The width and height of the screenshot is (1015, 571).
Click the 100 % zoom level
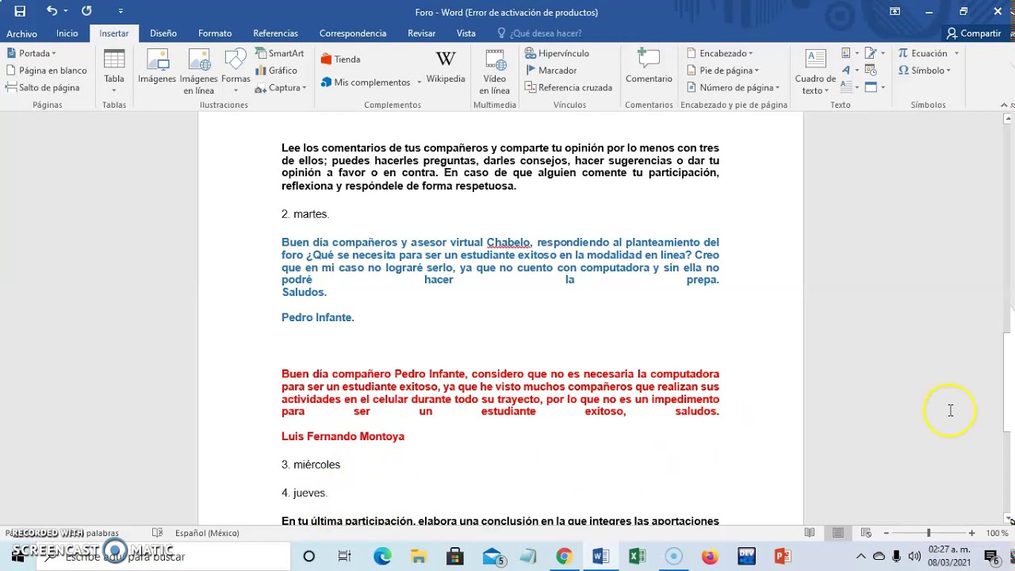[997, 533]
